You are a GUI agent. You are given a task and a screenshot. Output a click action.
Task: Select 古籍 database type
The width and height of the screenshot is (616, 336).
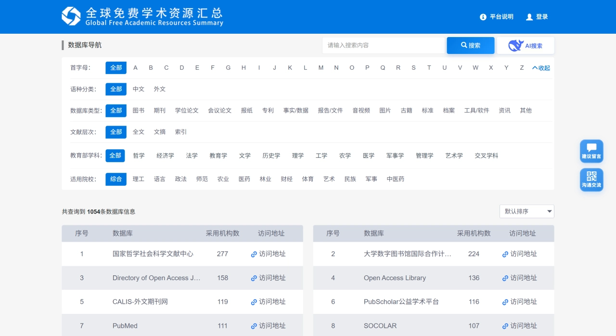[407, 110]
